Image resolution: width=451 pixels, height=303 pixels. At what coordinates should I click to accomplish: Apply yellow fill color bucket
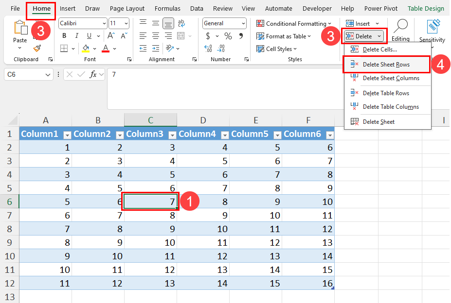tap(86, 48)
